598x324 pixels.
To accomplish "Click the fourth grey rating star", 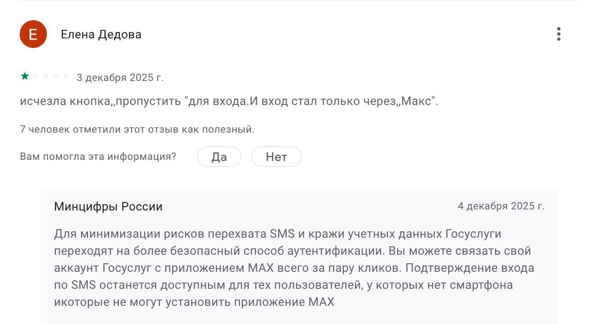I will pyautogui.click(x=55, y=76).
